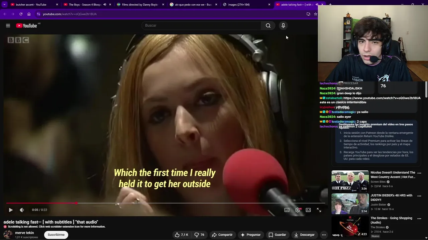Open the Justin Bieber channel link
Viewport: 428px width, 240px height.
pyautogui.click(x=378, y=205)
